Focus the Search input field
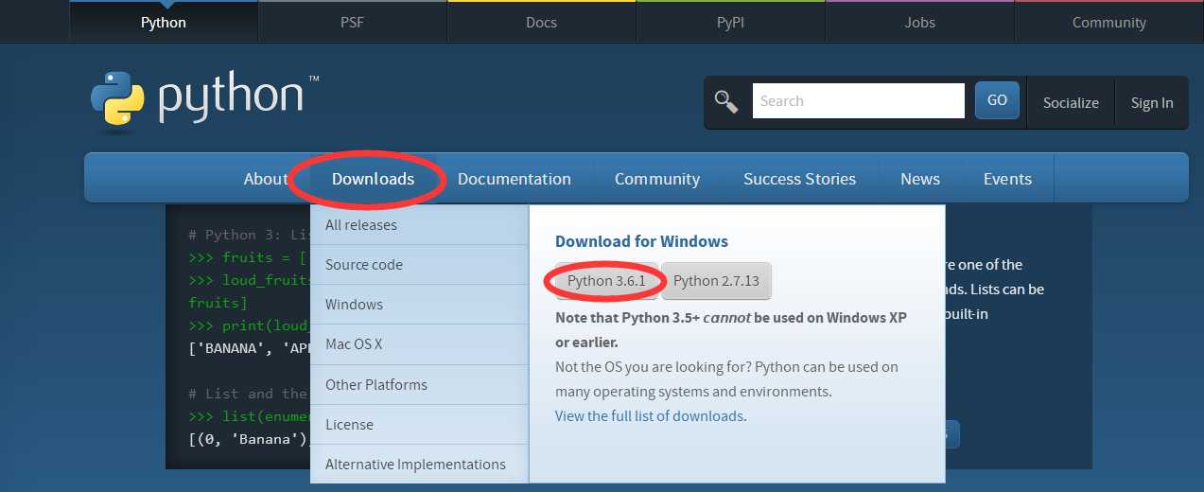The height and width of the screenshot is (492, 1204). tap(858, 101)
